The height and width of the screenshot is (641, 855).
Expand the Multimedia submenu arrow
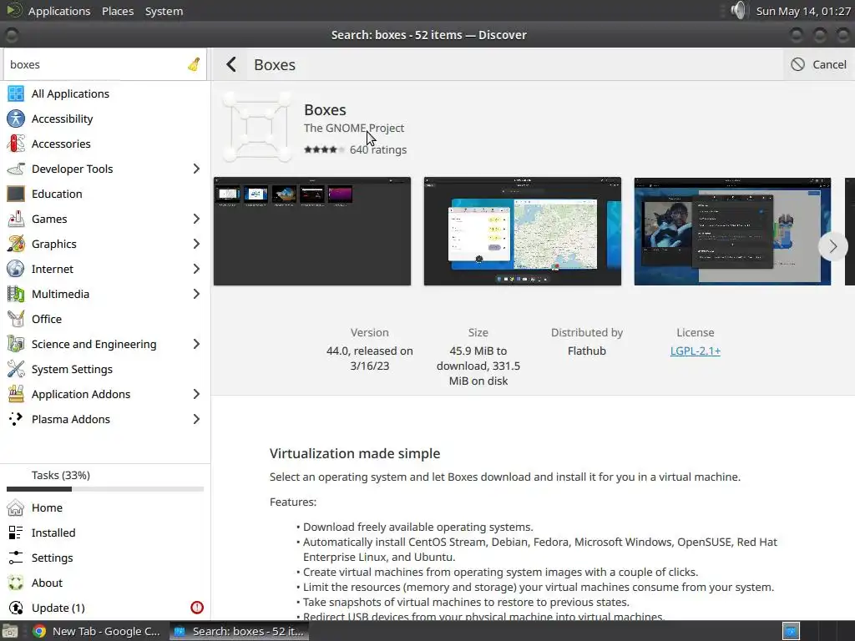(x=196, y=295)
